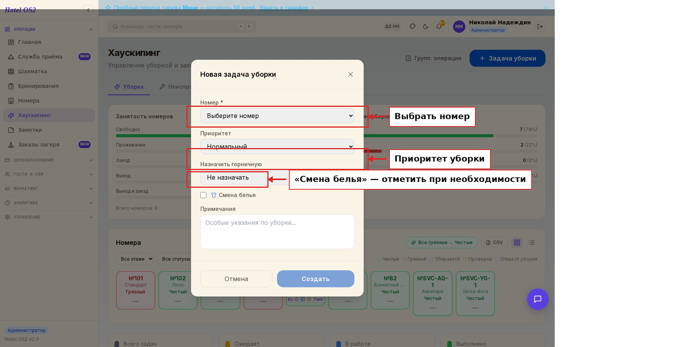
Task: Collapse the Операции section chevron
Action: click(91, 29)
